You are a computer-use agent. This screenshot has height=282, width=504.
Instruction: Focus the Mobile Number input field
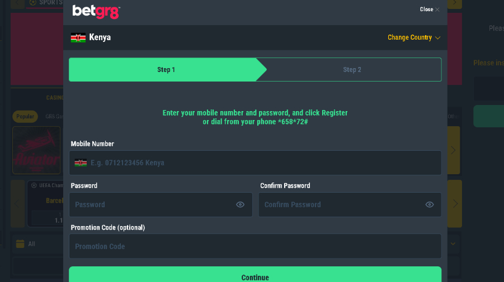coord(263,163)
